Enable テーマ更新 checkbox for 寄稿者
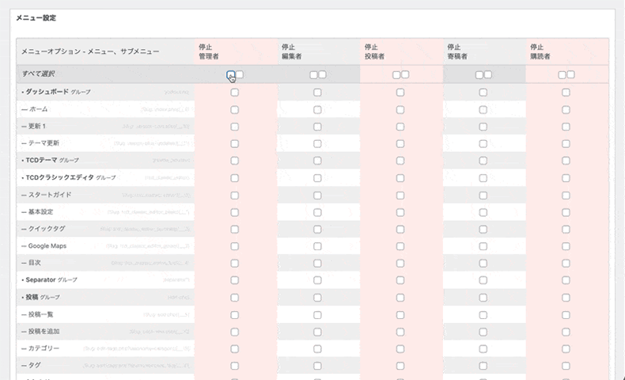 483,143
